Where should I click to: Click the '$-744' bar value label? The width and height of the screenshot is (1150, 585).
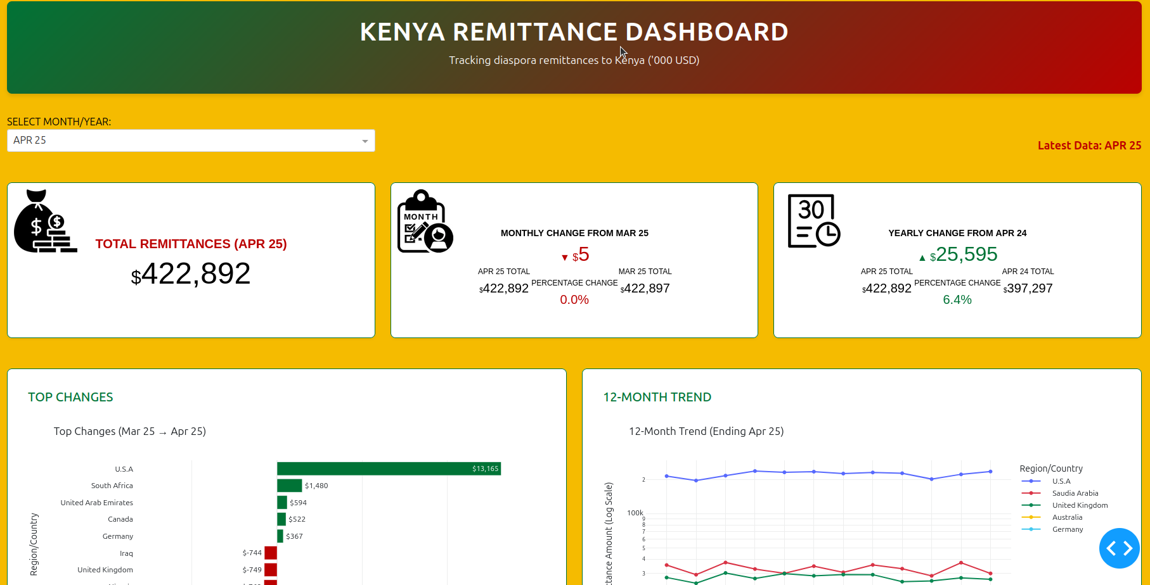pyautogui.click(x=252, y=553)
